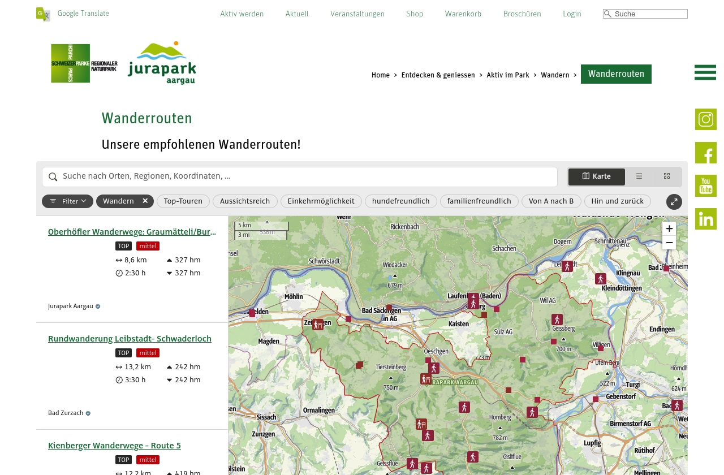Go to the Shop menu item

click(415, 14)
